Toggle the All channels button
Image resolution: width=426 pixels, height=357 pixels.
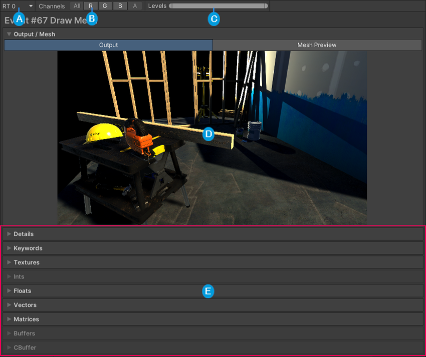[x=77, y=6]
